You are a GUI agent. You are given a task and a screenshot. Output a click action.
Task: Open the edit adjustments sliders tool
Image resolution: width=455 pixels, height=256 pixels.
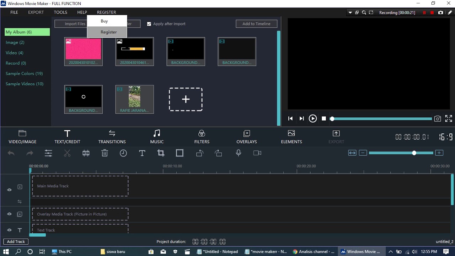click(x=48, y=153)
